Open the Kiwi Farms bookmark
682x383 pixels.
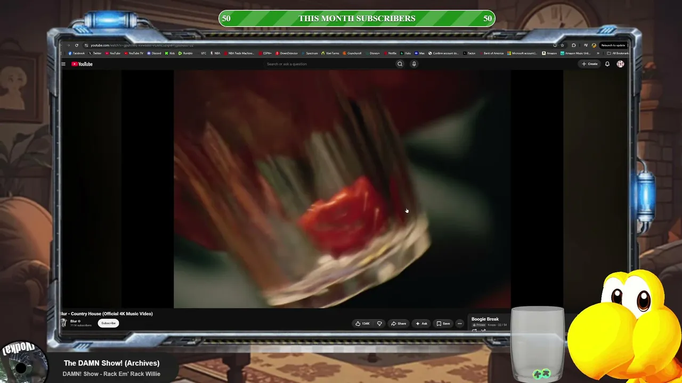click(x=330, y=53)
